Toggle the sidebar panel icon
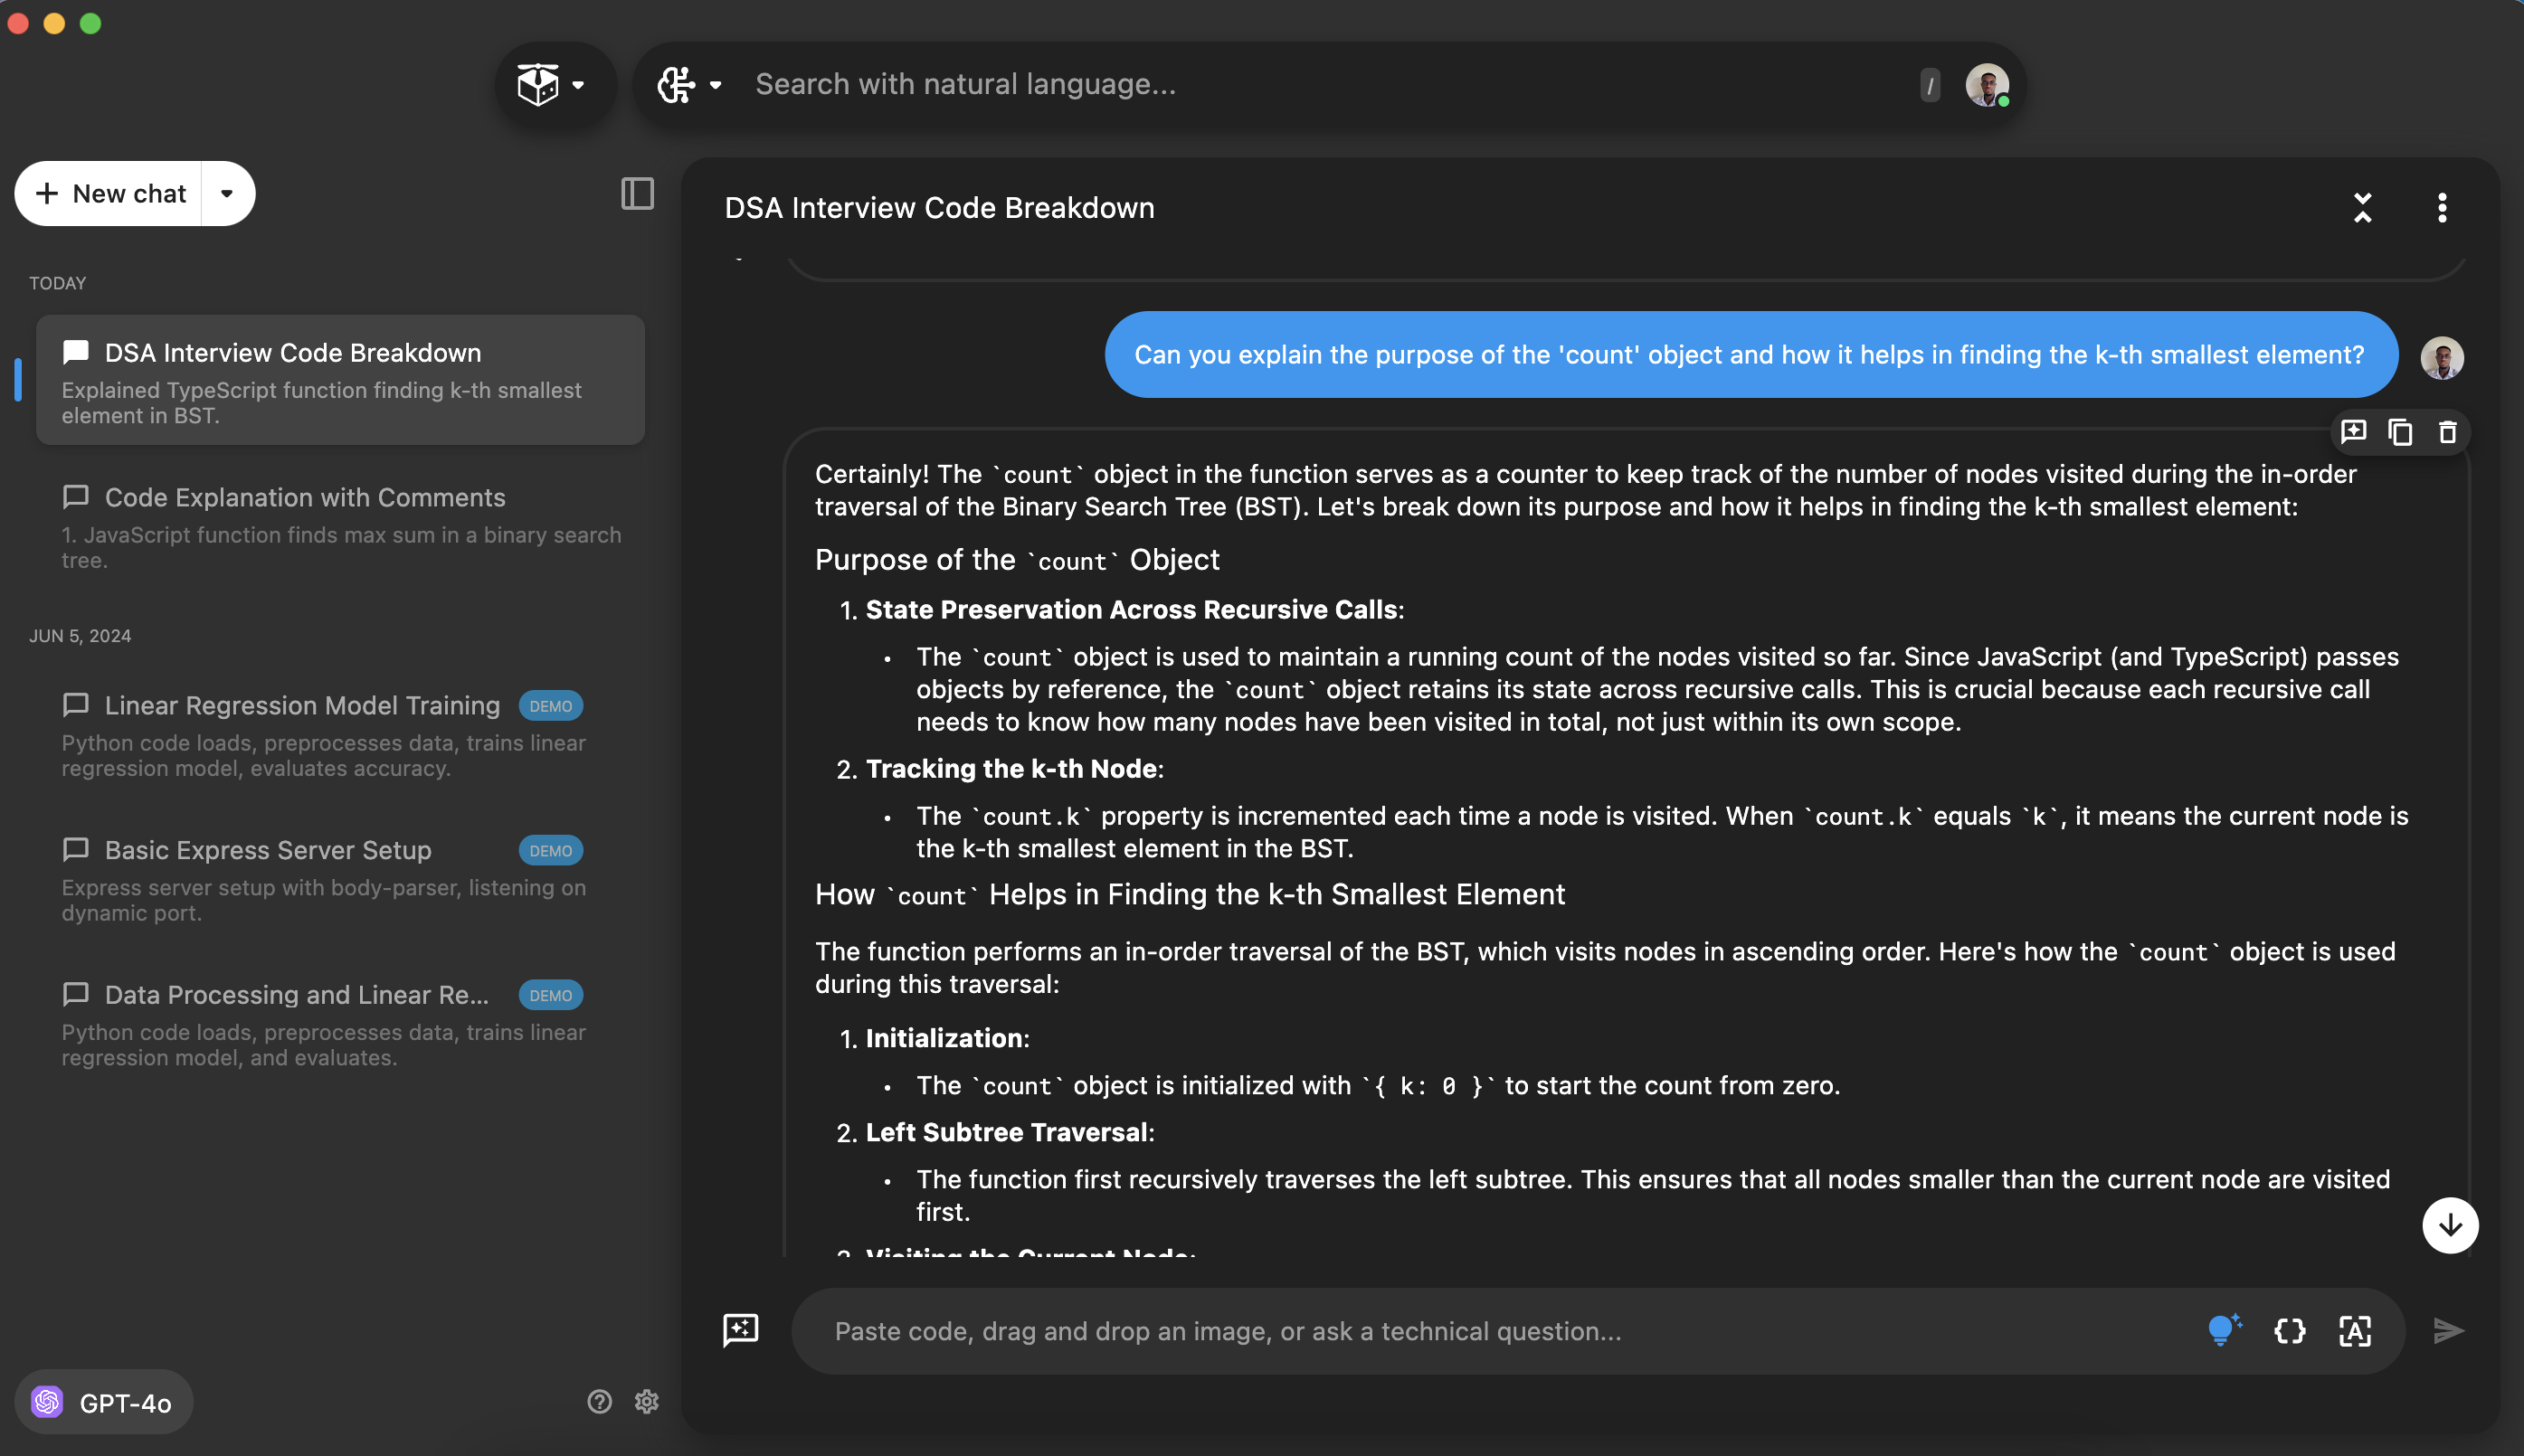The image size is (2524, 1456). click(x=637, y=193)
